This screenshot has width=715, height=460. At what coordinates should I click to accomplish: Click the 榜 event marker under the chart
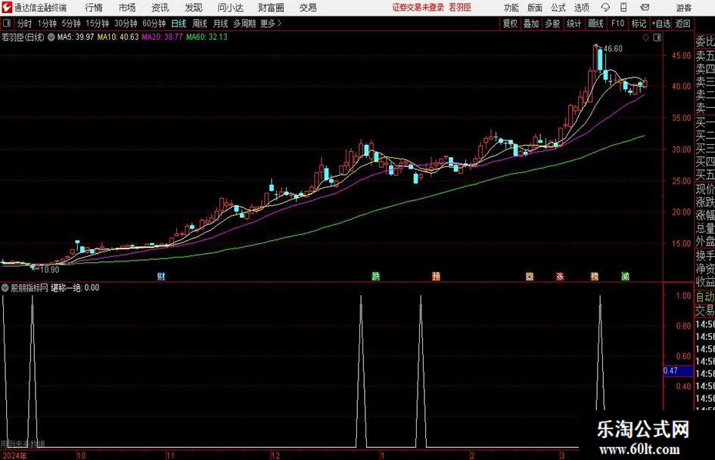pyautogui.click(x=595, y=276)
